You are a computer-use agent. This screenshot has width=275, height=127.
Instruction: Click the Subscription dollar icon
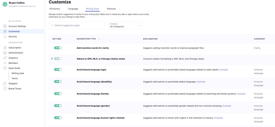tap(5, 48)
